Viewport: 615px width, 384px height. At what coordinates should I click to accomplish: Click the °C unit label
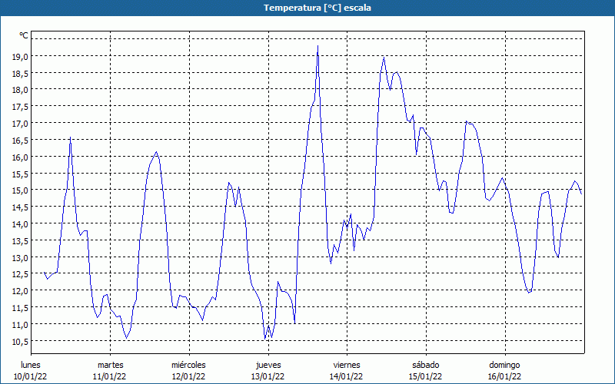(x=24, y=35)
